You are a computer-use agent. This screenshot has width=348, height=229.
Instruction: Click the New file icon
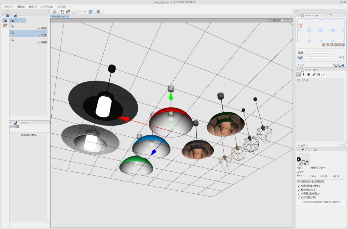coord(63,12)
